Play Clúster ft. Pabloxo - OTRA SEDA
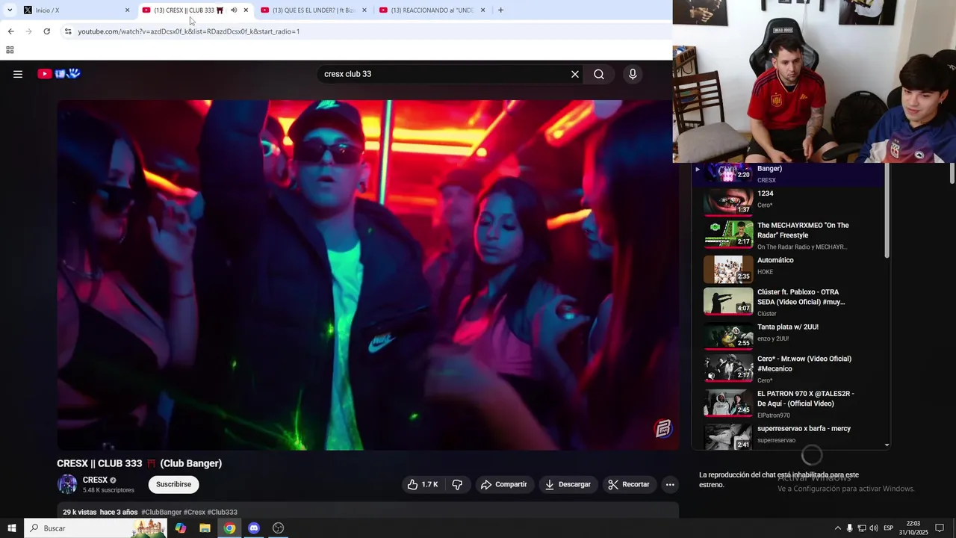Viewport: 956px width, 538px height. 788,302
